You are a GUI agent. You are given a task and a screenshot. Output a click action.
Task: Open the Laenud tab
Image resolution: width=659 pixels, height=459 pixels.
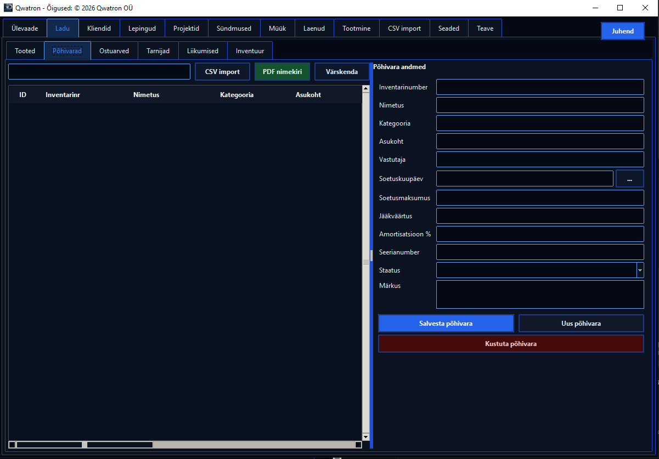(314, 29)
